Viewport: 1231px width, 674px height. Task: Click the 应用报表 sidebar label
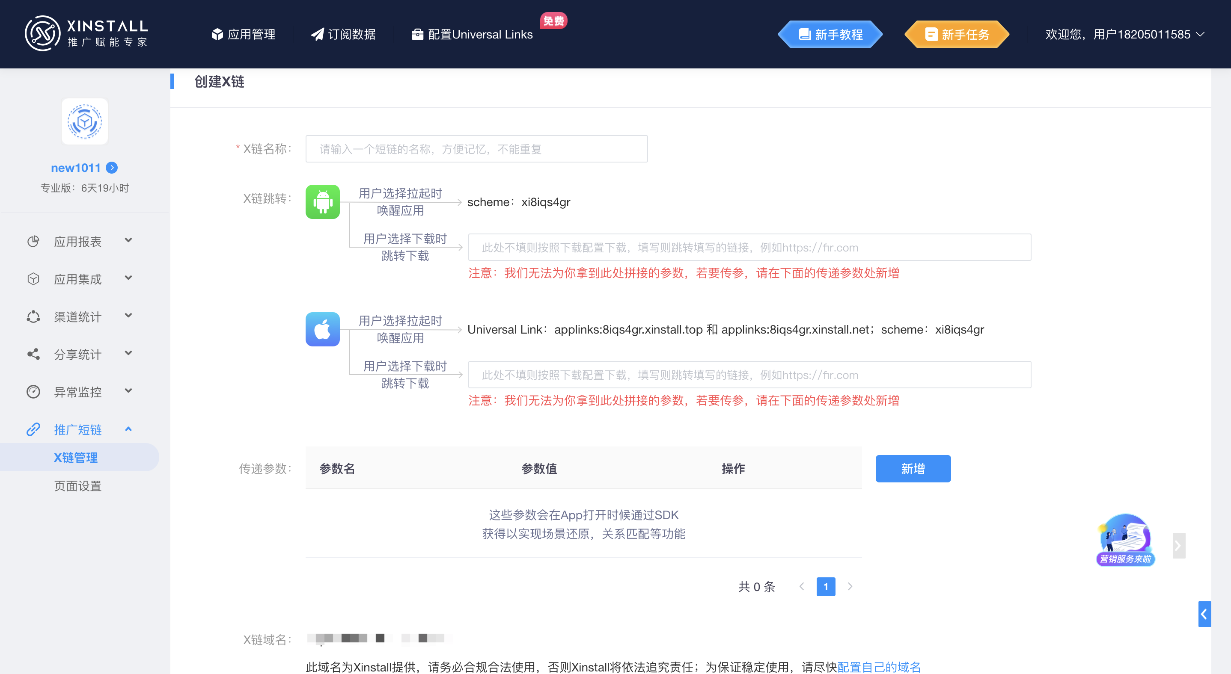(x=78, y=242)
